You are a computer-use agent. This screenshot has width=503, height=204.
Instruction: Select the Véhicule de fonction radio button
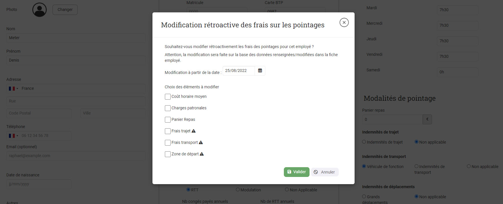pyautogui.click(x=364, y=166)
